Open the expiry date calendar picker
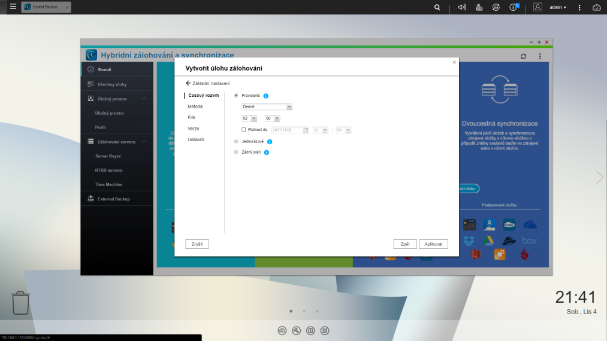Screen dimensions: 607x341 point(306,130)
